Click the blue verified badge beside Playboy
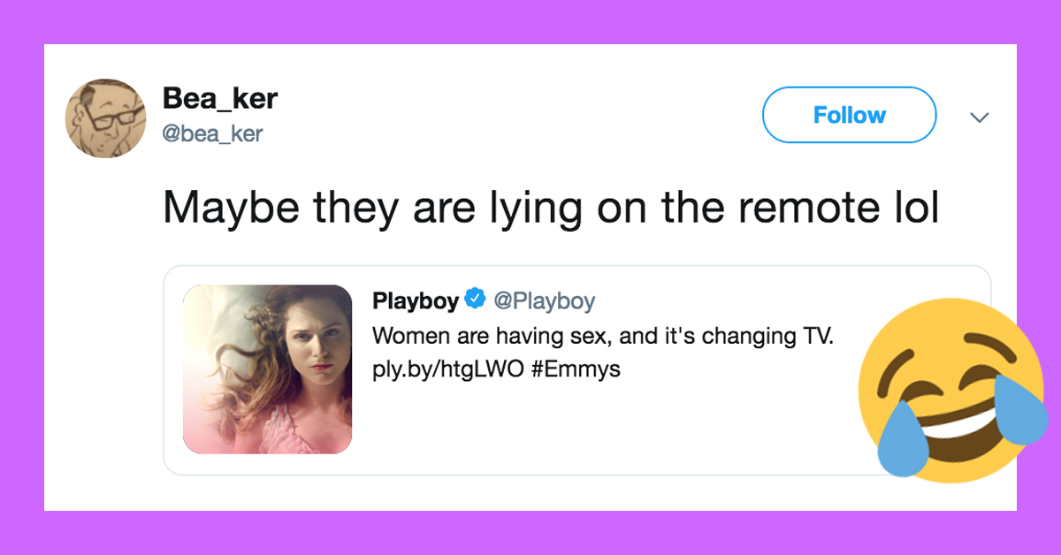 [x=475, y=300]
